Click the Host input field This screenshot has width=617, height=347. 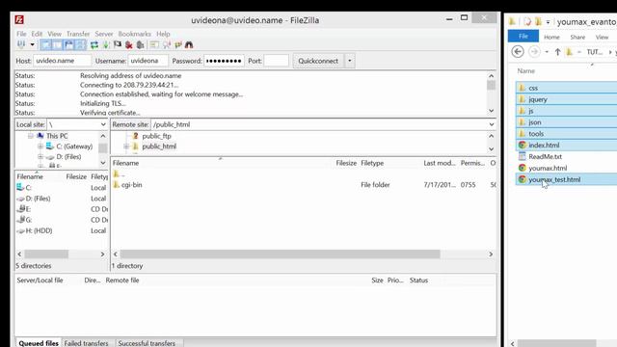tap(62, 61)
